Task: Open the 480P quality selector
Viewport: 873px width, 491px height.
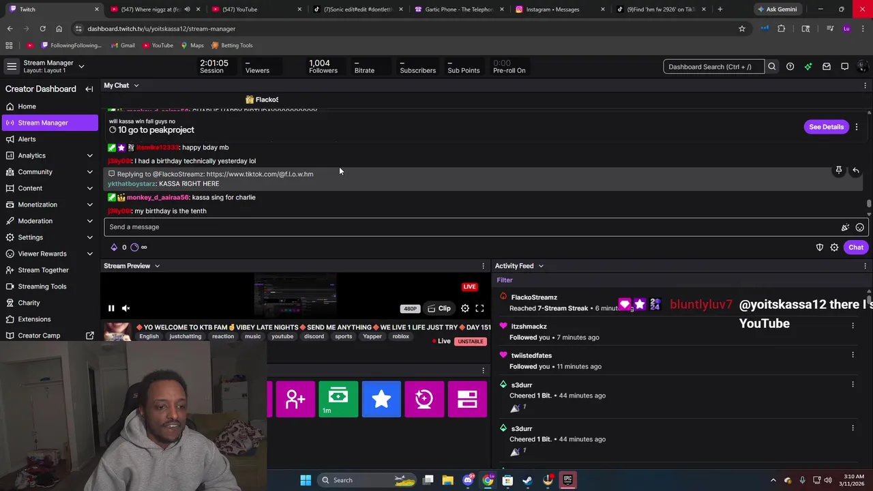Action: tap(410, 308)
